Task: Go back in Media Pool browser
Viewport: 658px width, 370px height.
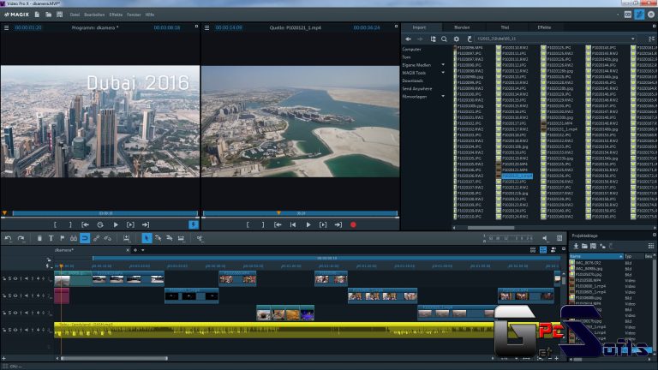Action: click(x=408, y=39)
